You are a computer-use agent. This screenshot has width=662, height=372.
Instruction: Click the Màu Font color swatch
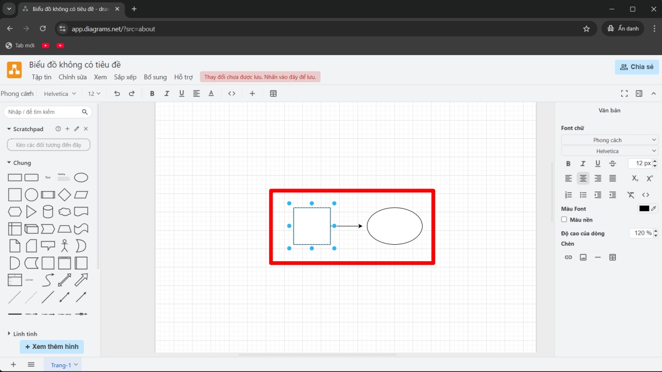pyautogui.click(x=644, y=208)
